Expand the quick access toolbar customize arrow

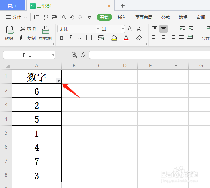pos(89,17)
